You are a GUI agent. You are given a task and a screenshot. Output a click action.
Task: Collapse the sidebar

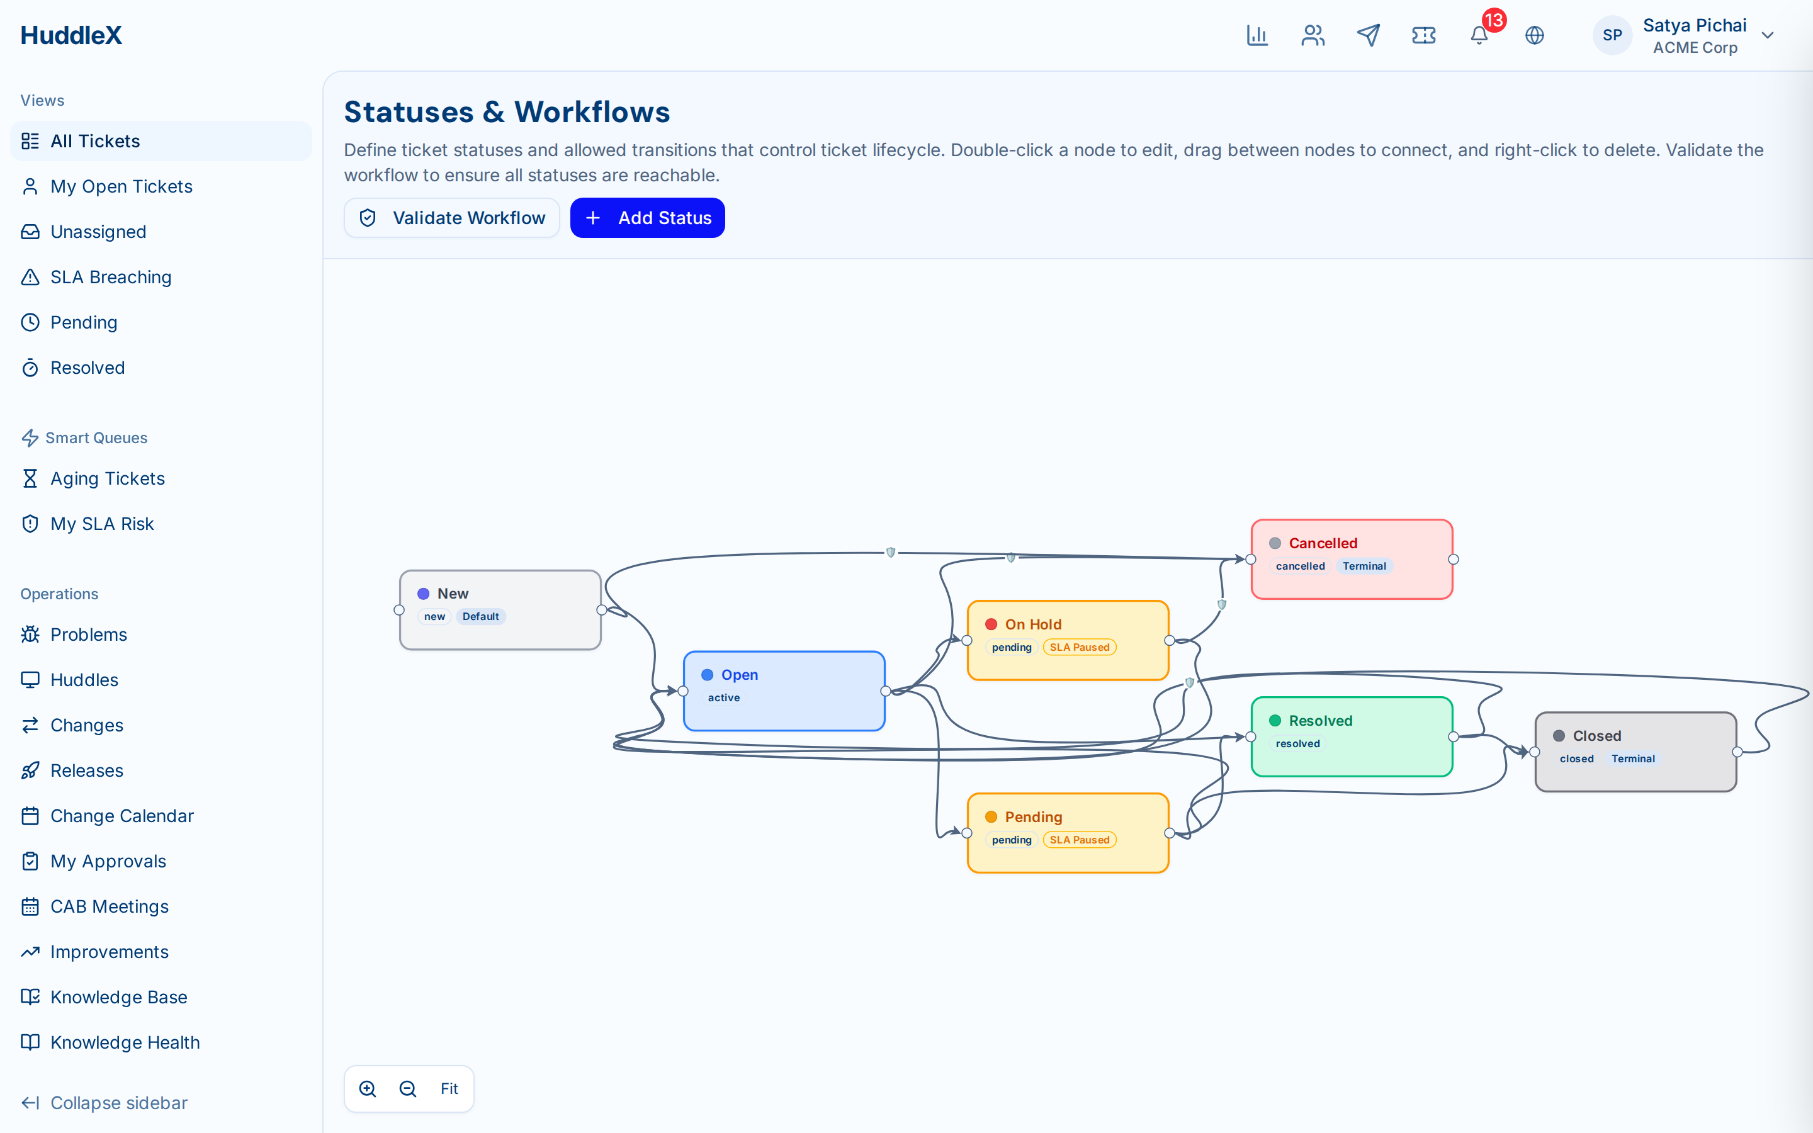point(104,1103)
